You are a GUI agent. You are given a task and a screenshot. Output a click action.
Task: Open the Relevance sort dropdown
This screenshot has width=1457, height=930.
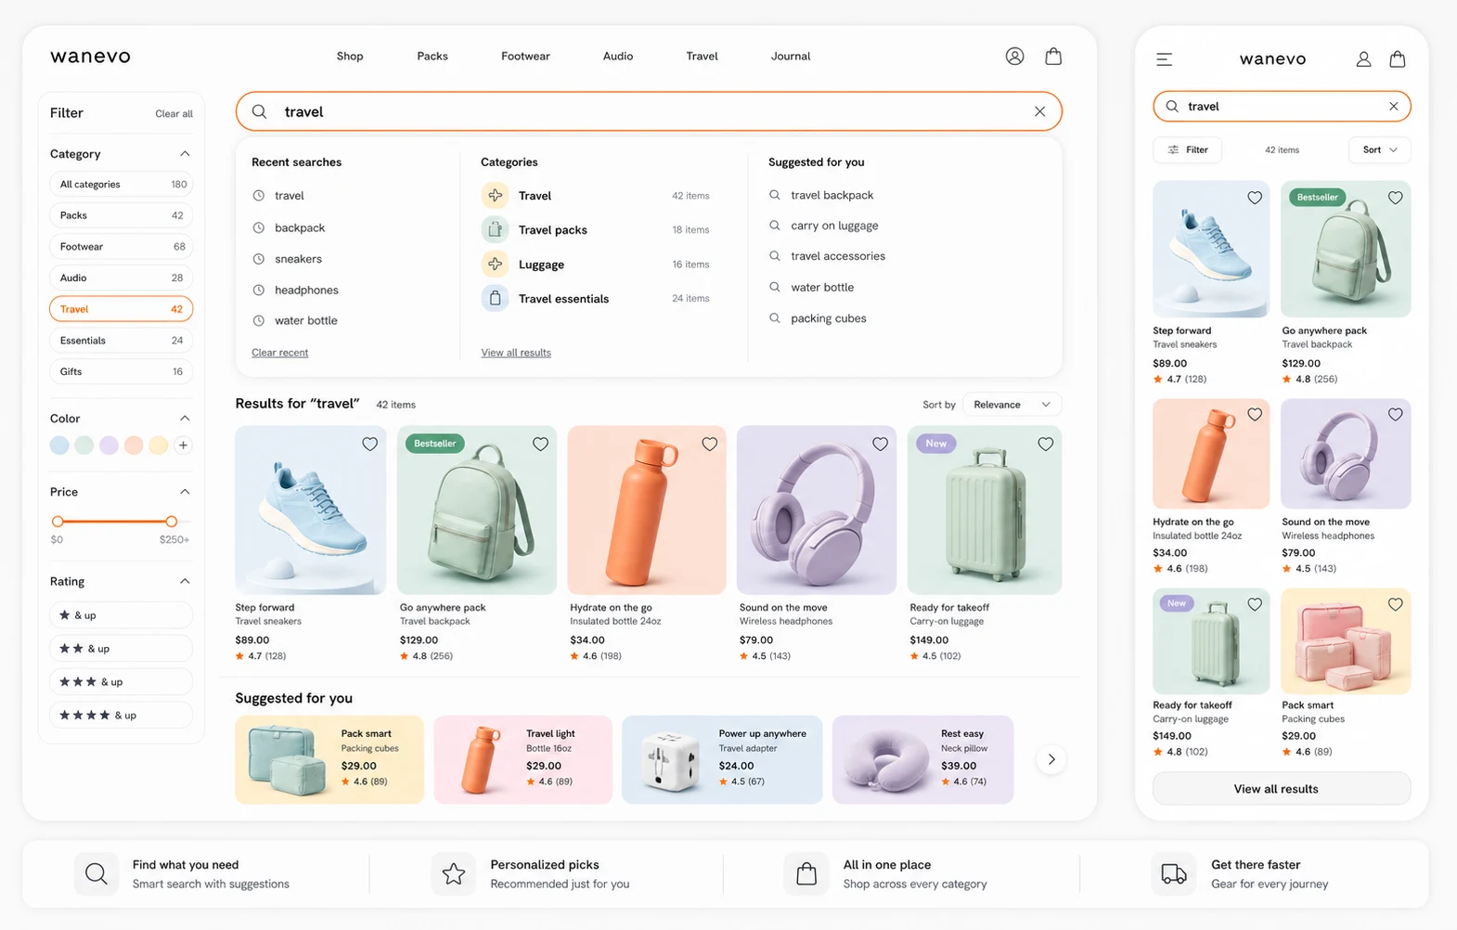point(1012,405)
